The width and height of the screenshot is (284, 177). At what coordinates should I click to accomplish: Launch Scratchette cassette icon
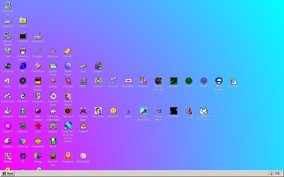[x=128, y=81]
